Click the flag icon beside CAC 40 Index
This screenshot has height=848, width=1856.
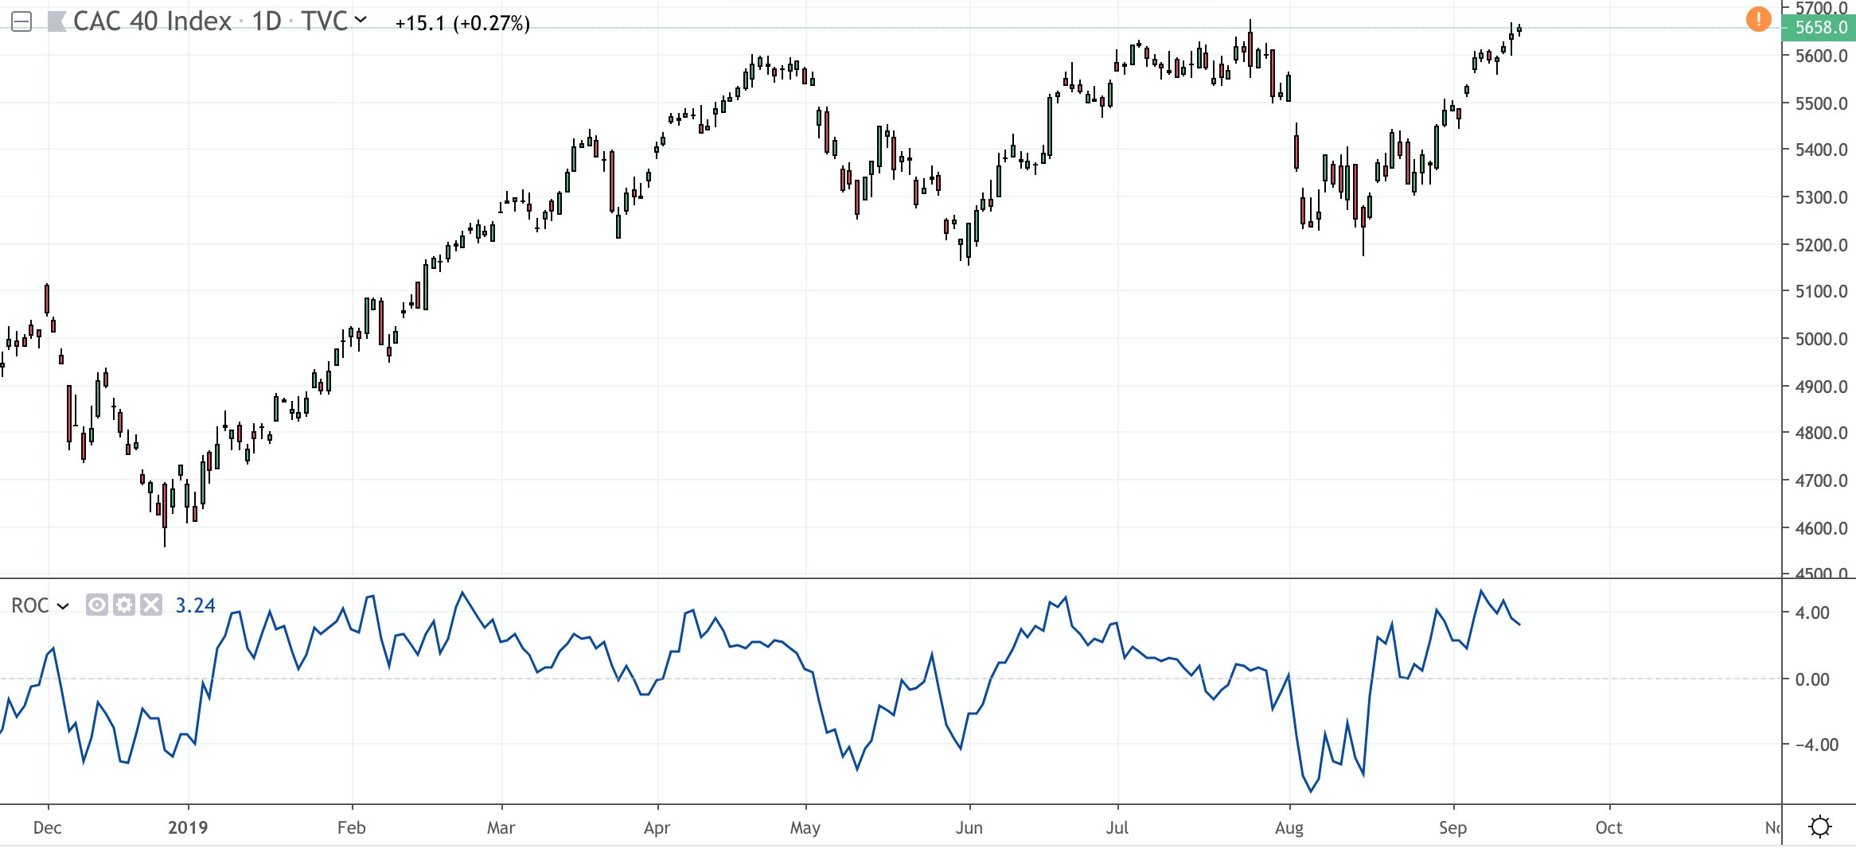[x=57, y=22]
